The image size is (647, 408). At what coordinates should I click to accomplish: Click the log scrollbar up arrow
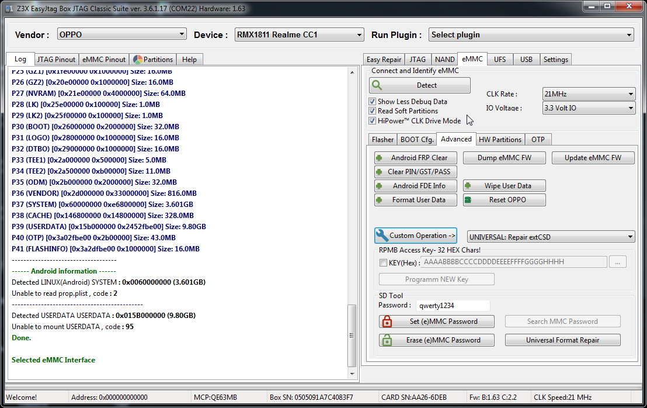[x=352, y=72]
